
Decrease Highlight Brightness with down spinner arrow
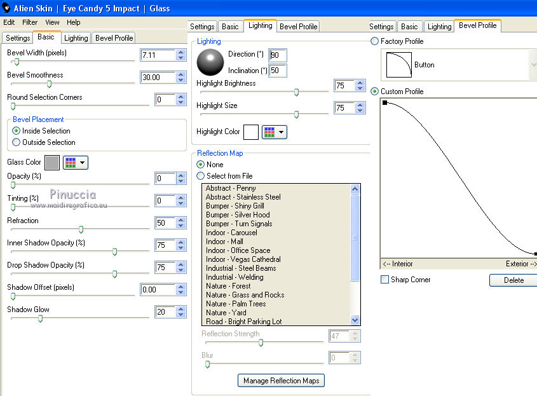pyautogui.click(x=360, y=89)
